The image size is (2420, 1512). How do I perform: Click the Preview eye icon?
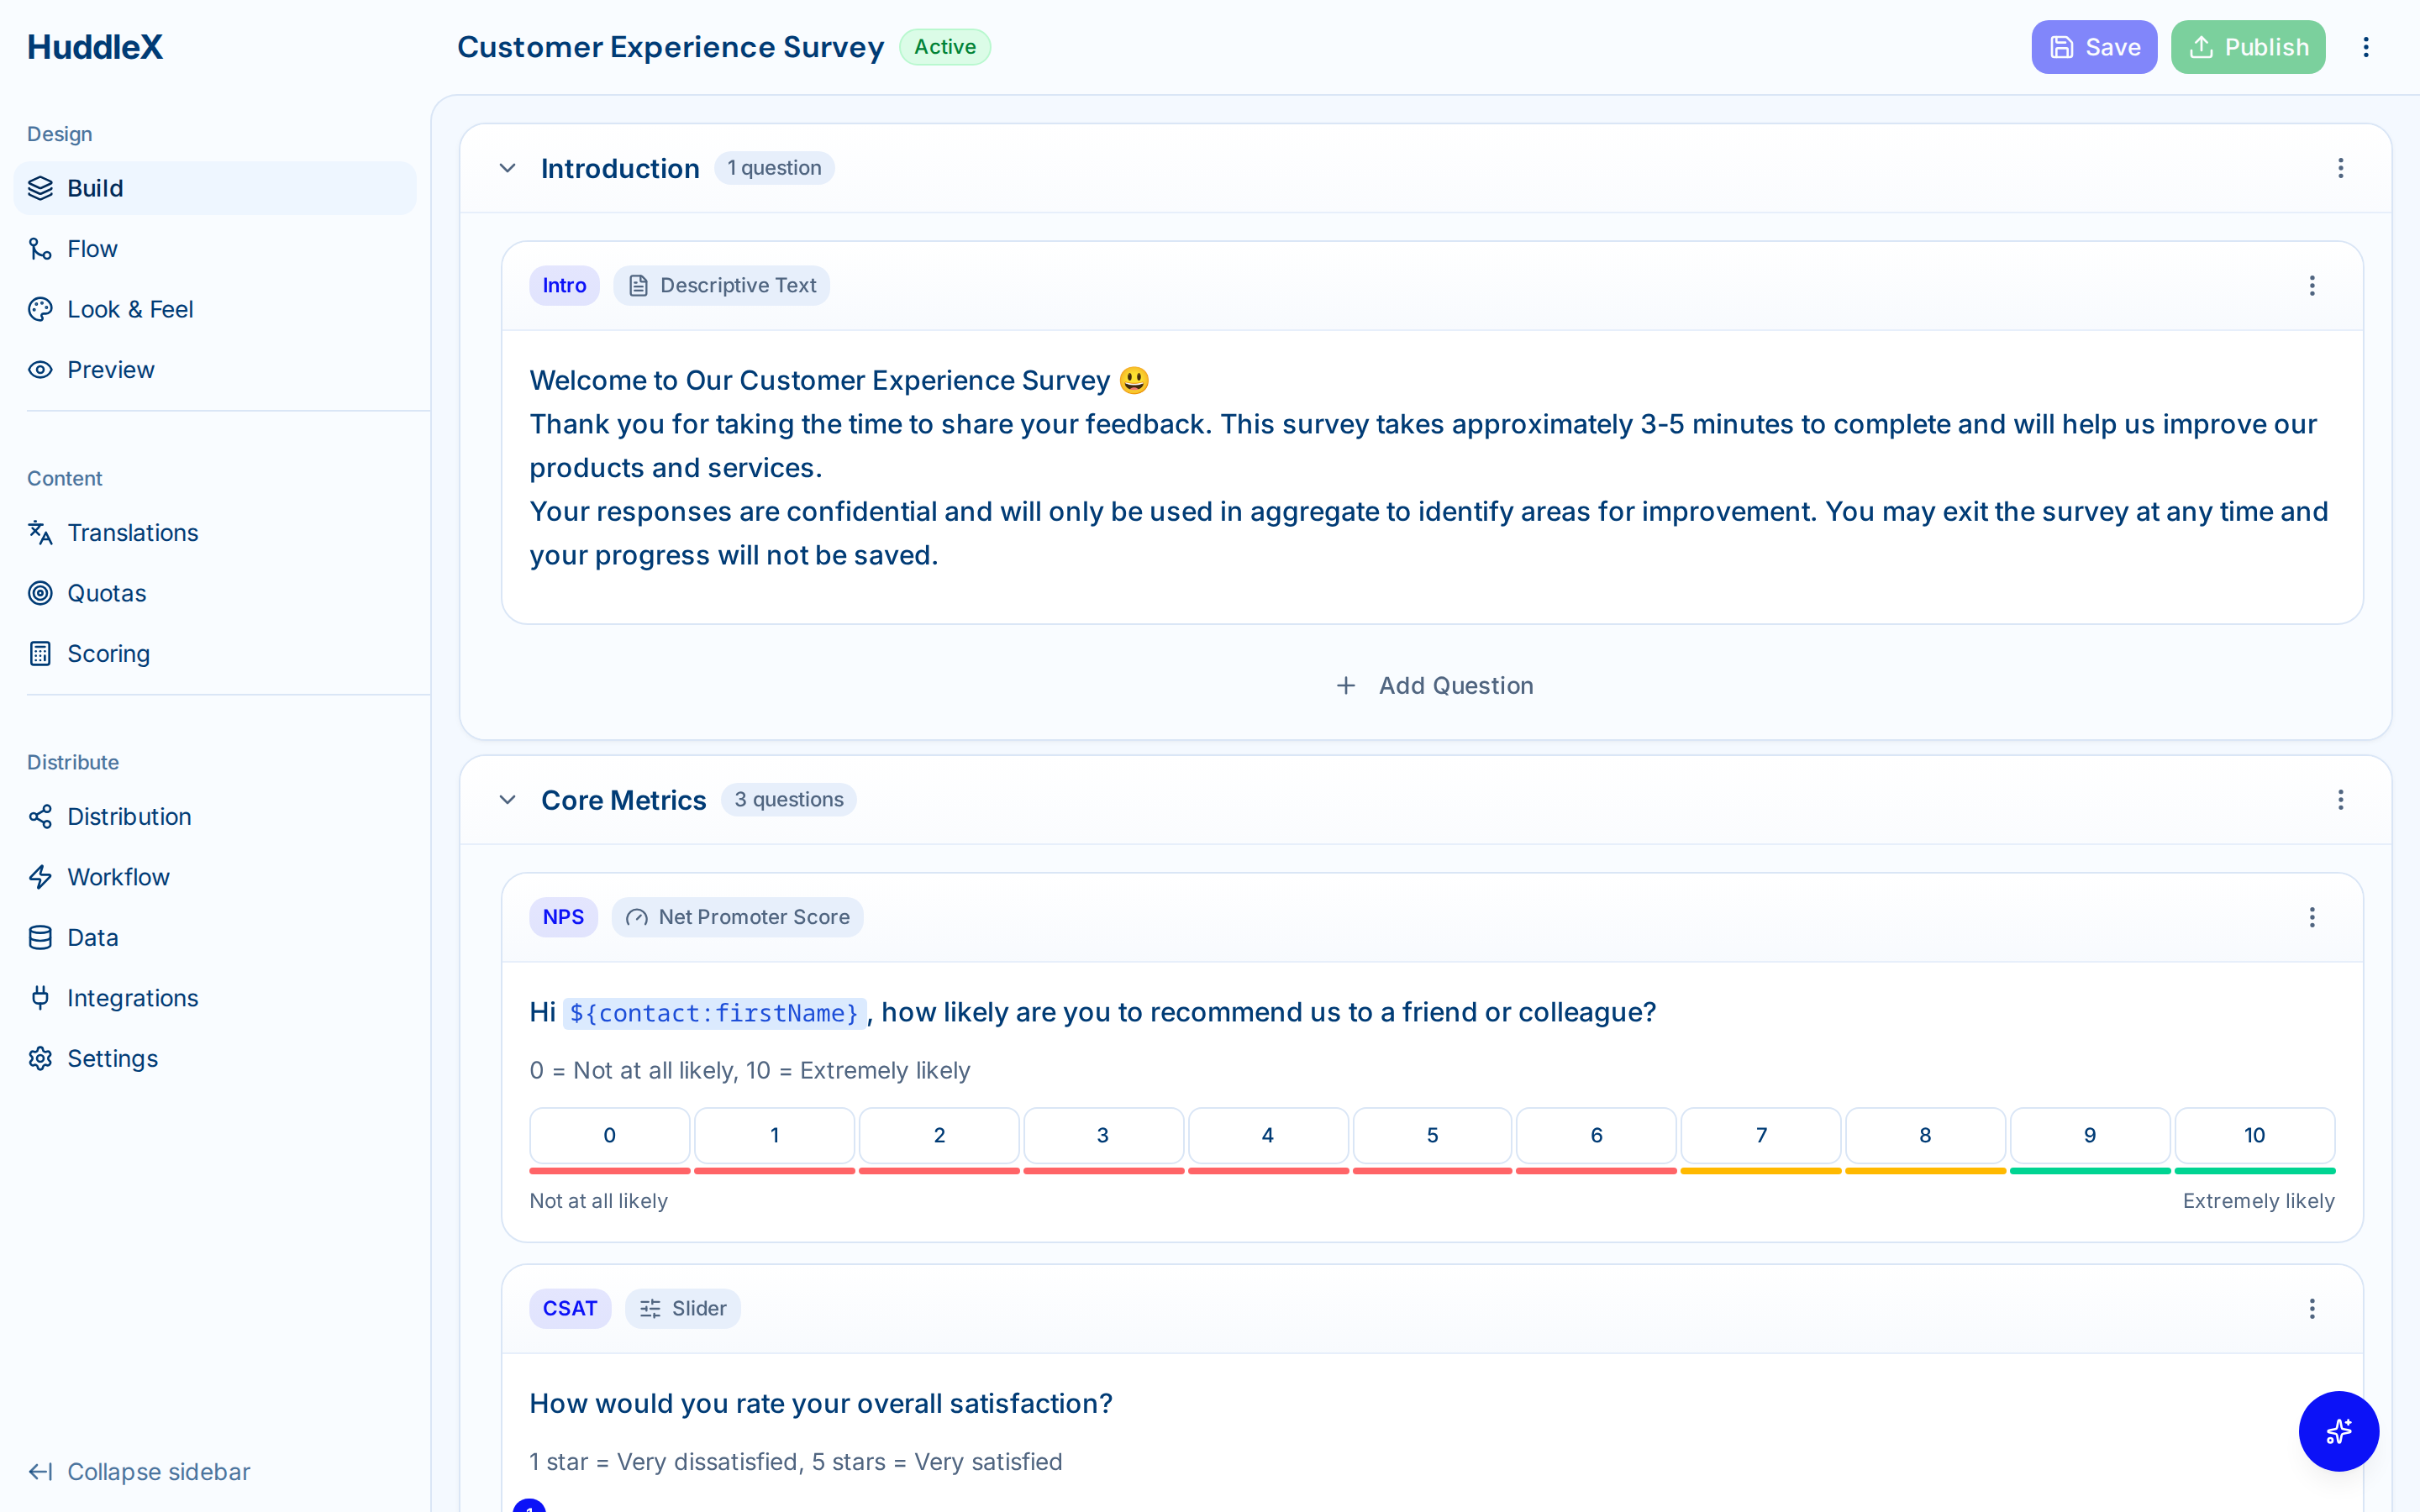pos(40,370)
